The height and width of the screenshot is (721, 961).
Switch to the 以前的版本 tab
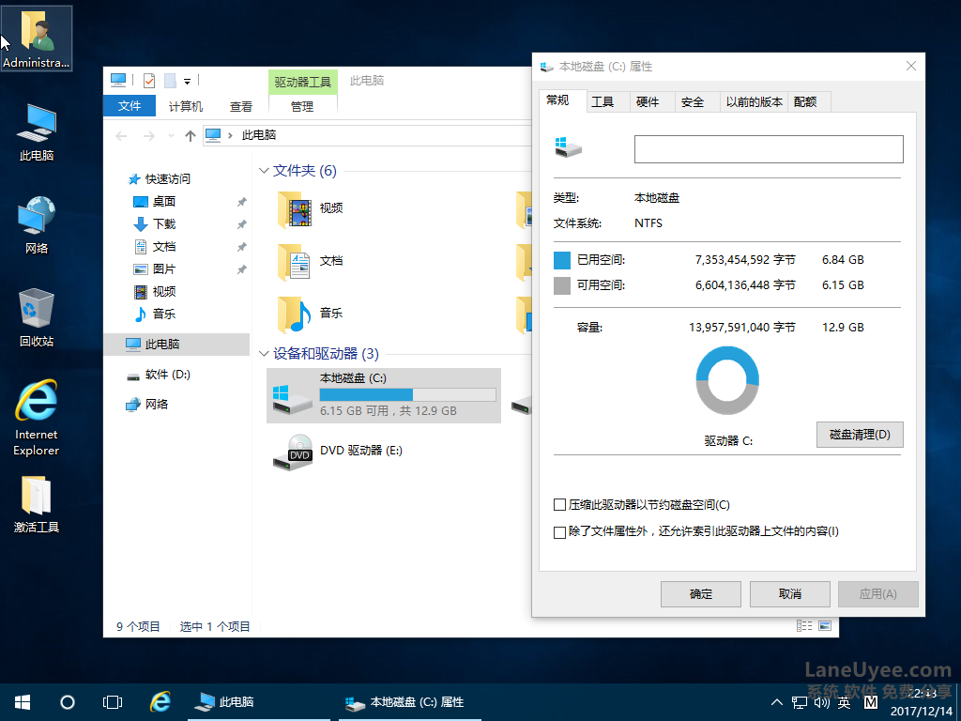tap(754, 102)
